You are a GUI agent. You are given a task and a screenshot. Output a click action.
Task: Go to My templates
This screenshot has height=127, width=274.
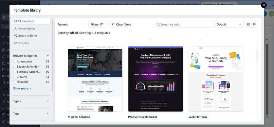[x=24, y=29]
